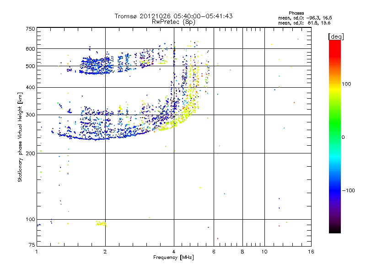
Task: Click the x-axis label '8'
Action: pos(242,252)
